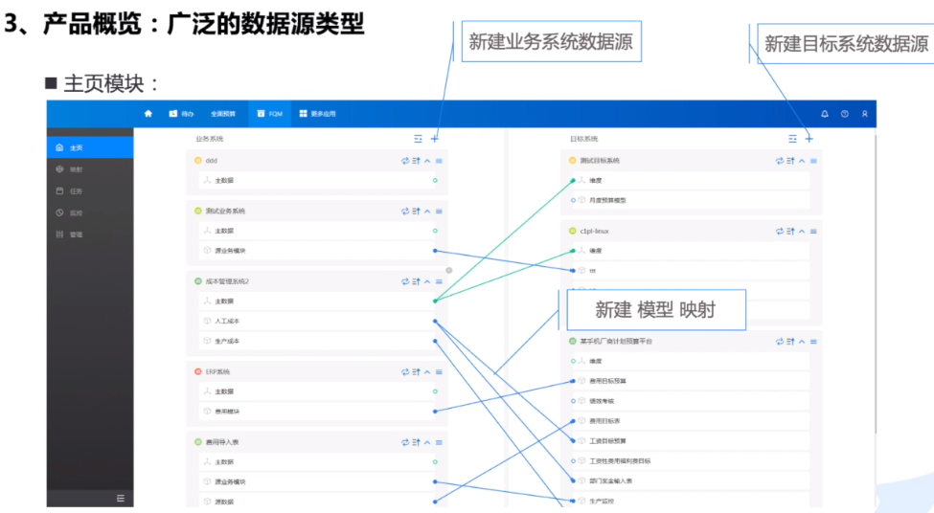Click the sort icon on ddd card
The height and width of the screenshot is (513, 934).
point(417,161)
